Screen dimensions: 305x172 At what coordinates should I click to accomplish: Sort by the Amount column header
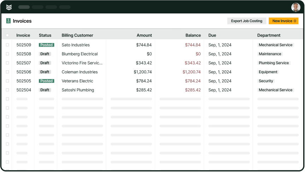(x=144, y=35)
